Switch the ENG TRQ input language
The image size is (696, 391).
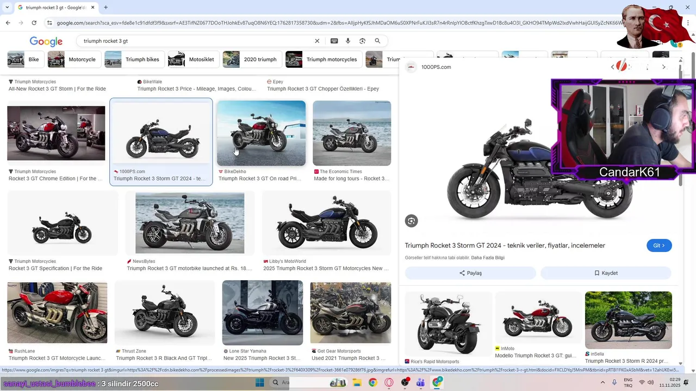(x=628, y=382)
